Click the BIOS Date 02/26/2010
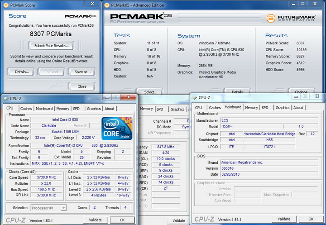 tap(269, 174)
